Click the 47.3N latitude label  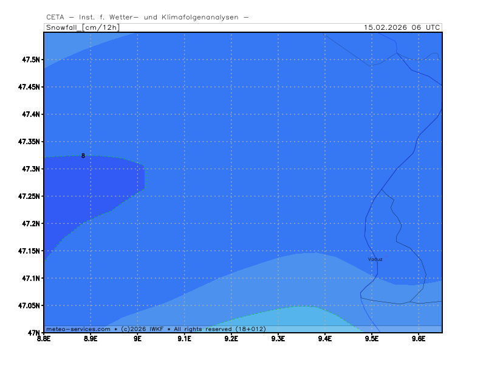pyautogui.click(x=30, y=169)
